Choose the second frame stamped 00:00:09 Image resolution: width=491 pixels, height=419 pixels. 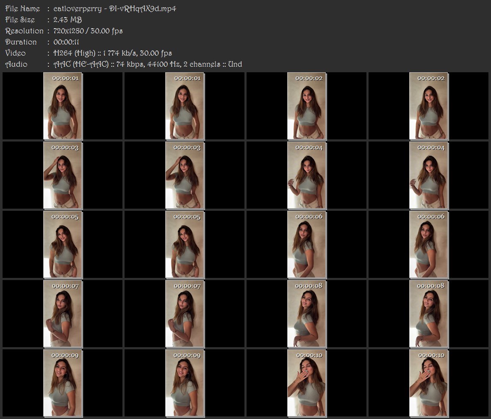click(x=185, y=384)
